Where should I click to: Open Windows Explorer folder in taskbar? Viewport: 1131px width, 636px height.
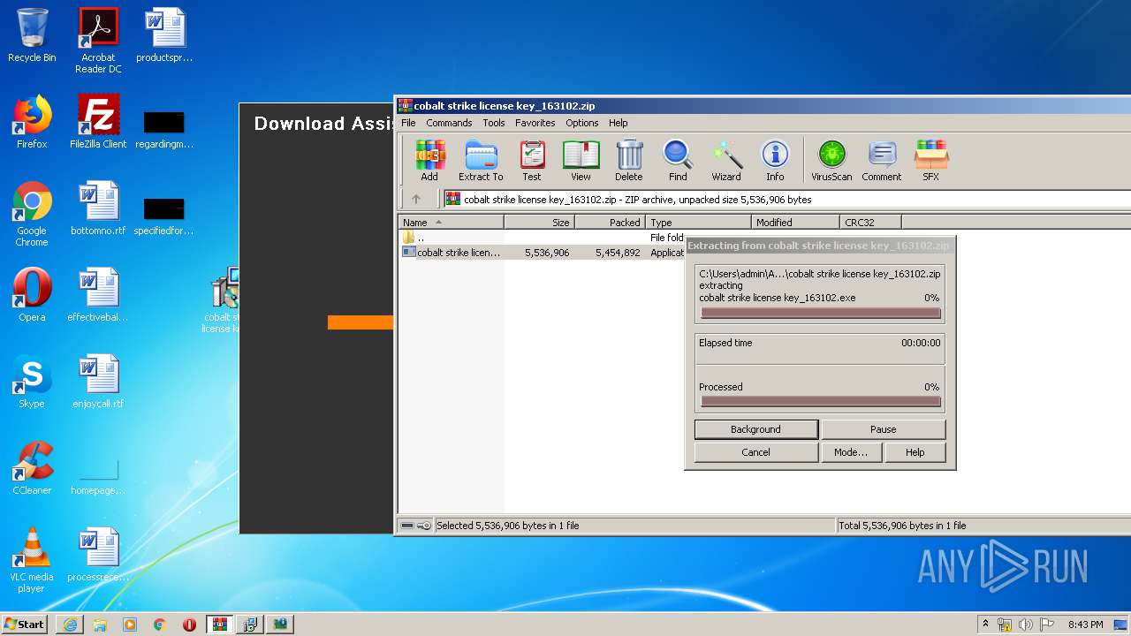[100, 625]
